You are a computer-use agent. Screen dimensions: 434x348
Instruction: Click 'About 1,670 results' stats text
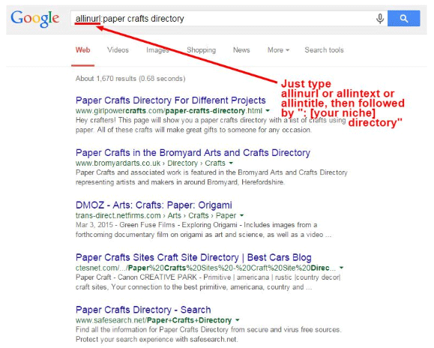pyautogui.click(x=130, y=79)
